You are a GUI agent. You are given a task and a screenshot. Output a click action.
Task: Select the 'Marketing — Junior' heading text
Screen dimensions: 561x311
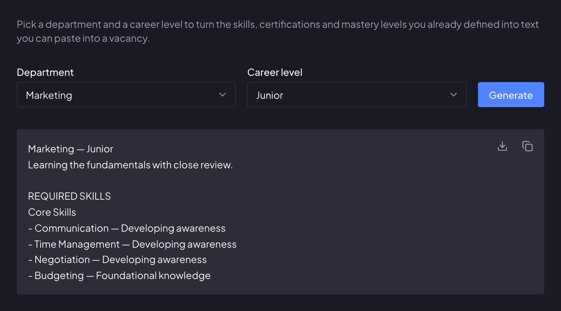70,149
